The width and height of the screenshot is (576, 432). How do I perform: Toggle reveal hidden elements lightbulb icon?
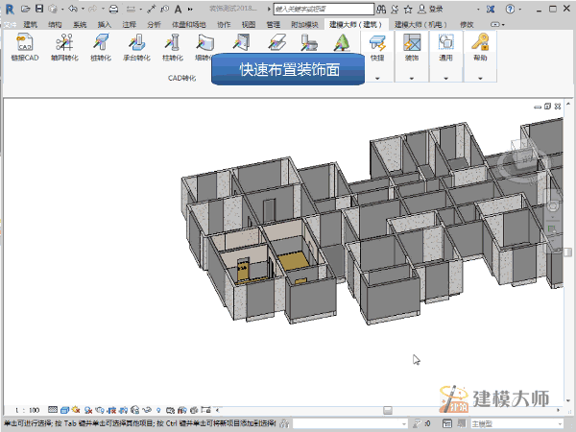(x=158, y=410)
